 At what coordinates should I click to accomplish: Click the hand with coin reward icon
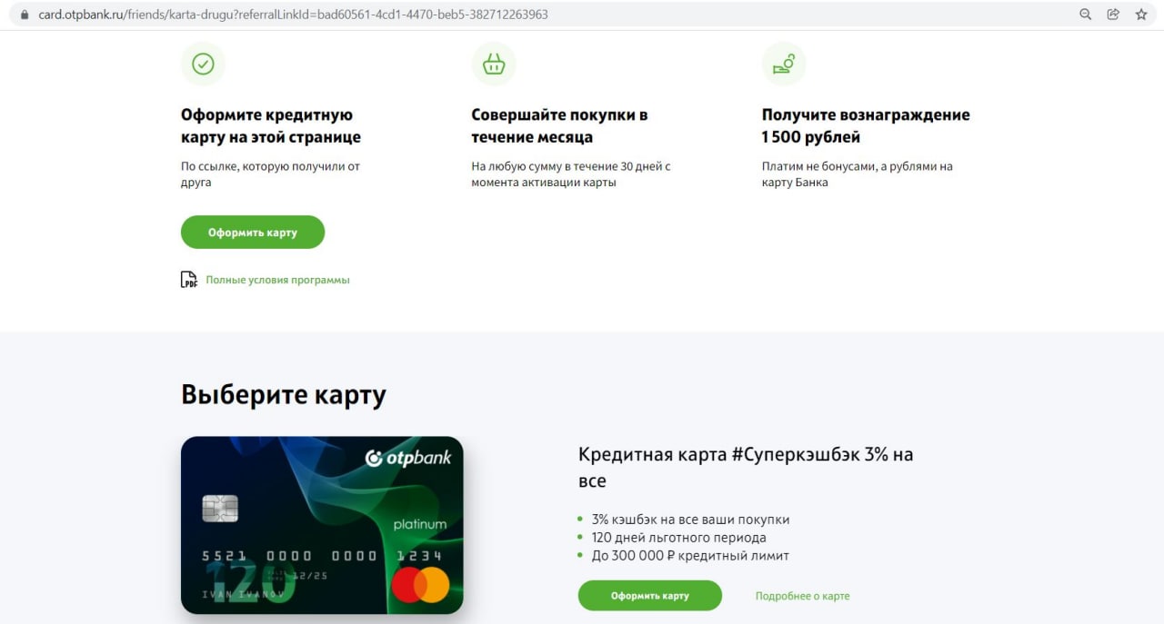[x=784, y=64]
